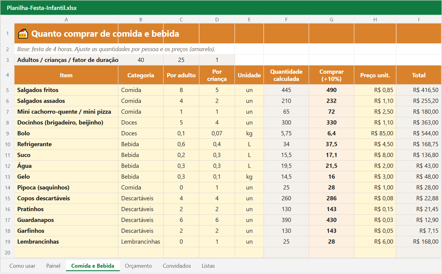Select the 'Docinhos (brigadeiro, beijinho)' cell
The width and height of the screenshot is (442, 274).
(x=66, y=123)
